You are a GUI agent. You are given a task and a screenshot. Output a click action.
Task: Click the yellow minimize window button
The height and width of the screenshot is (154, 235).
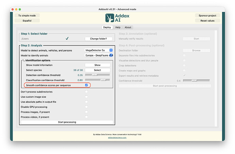click(16, 9)
